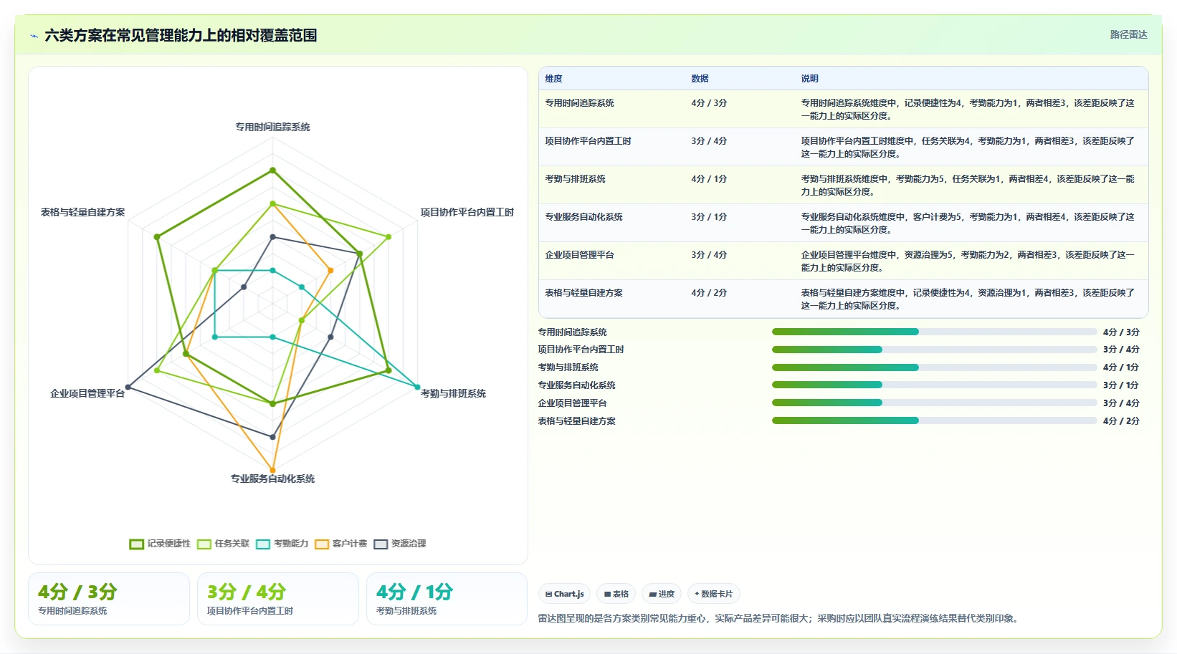
Task: Click the 说明 column header
Action: point(809,79)
